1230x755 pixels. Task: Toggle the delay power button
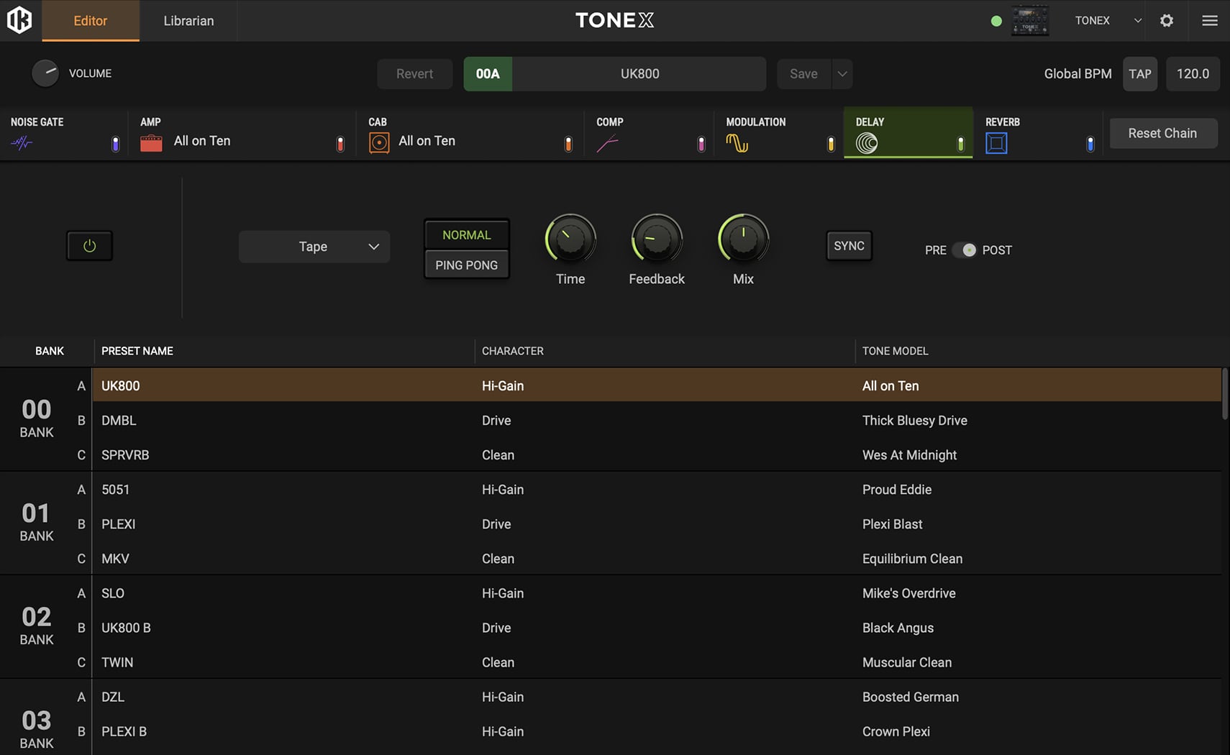pos(89,246)
